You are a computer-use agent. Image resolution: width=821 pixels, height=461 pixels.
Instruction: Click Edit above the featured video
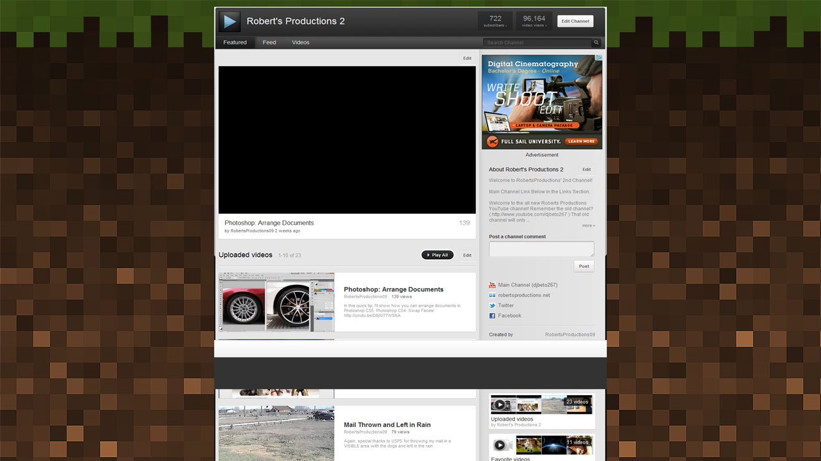tap(468, 58)
